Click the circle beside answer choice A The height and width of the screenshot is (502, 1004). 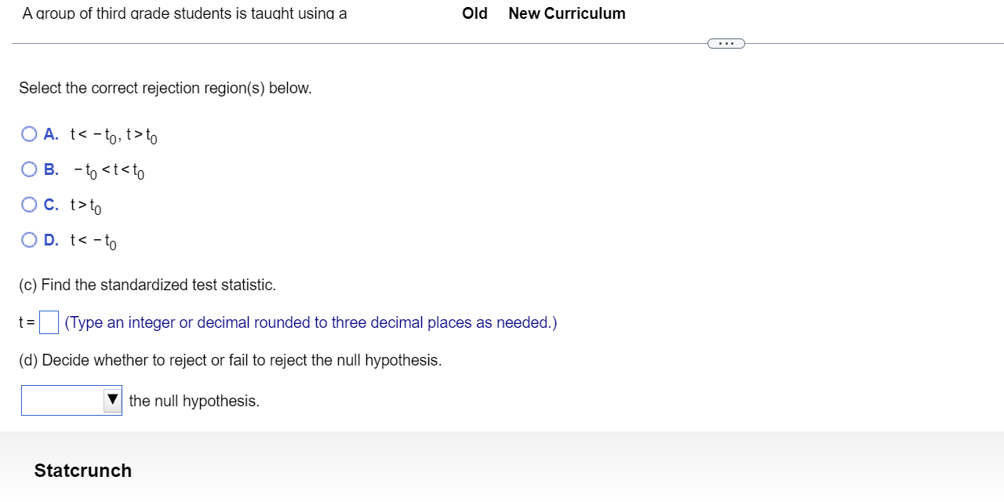(x=28, y=134)
